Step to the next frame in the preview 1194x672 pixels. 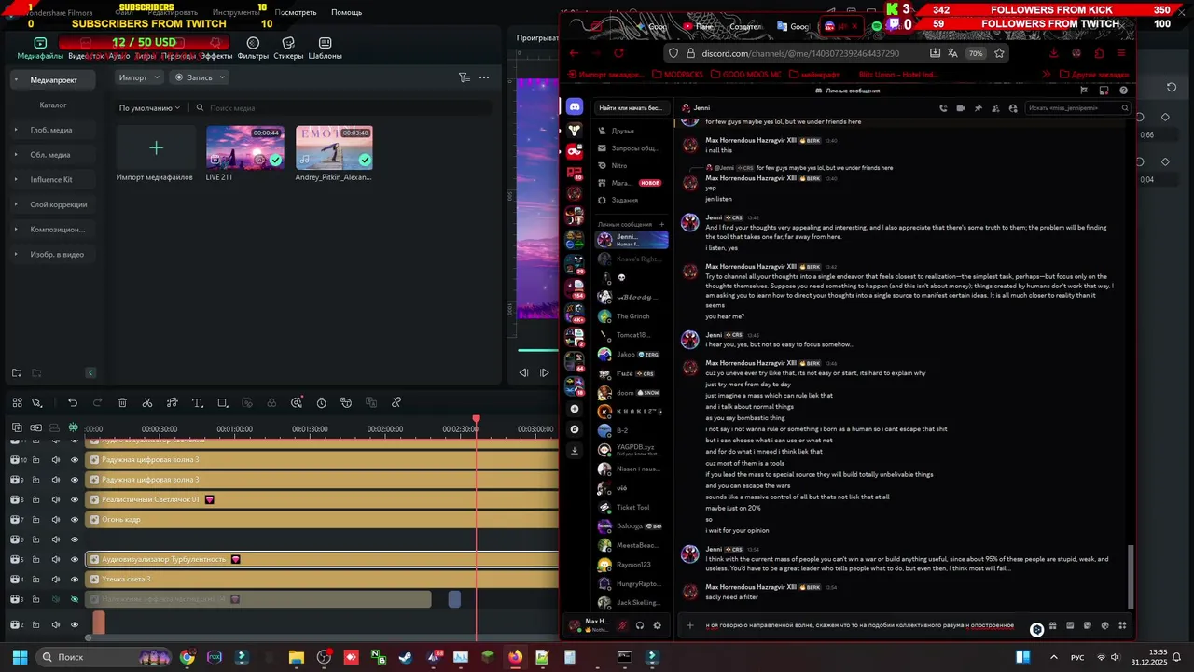tap(545, 372)
